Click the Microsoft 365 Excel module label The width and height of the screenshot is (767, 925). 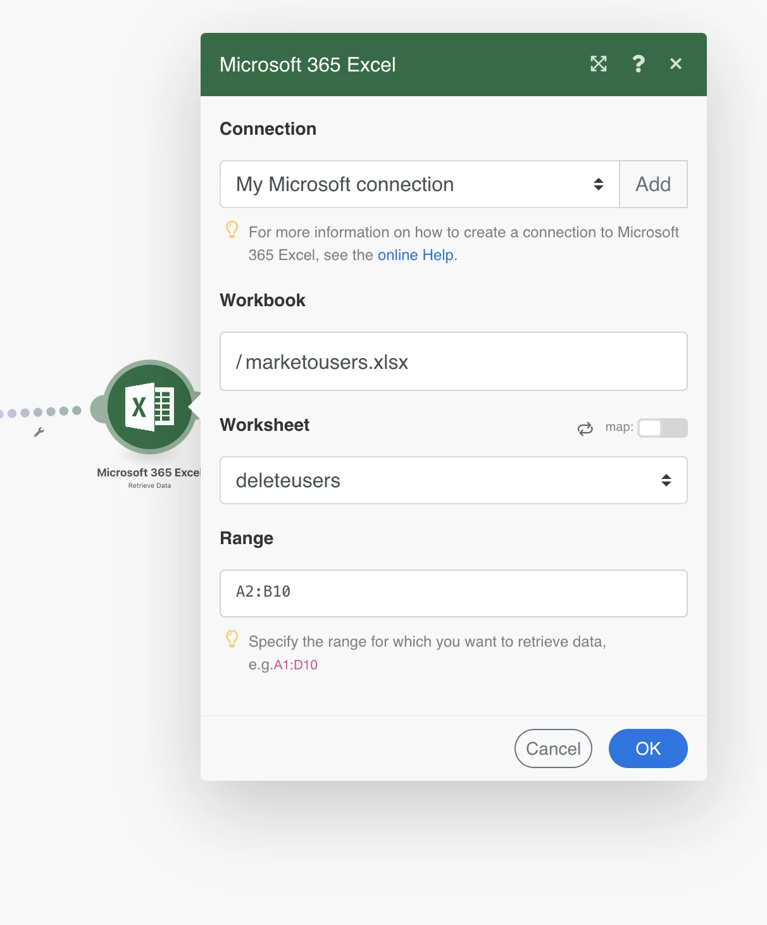tap(148, 473)
